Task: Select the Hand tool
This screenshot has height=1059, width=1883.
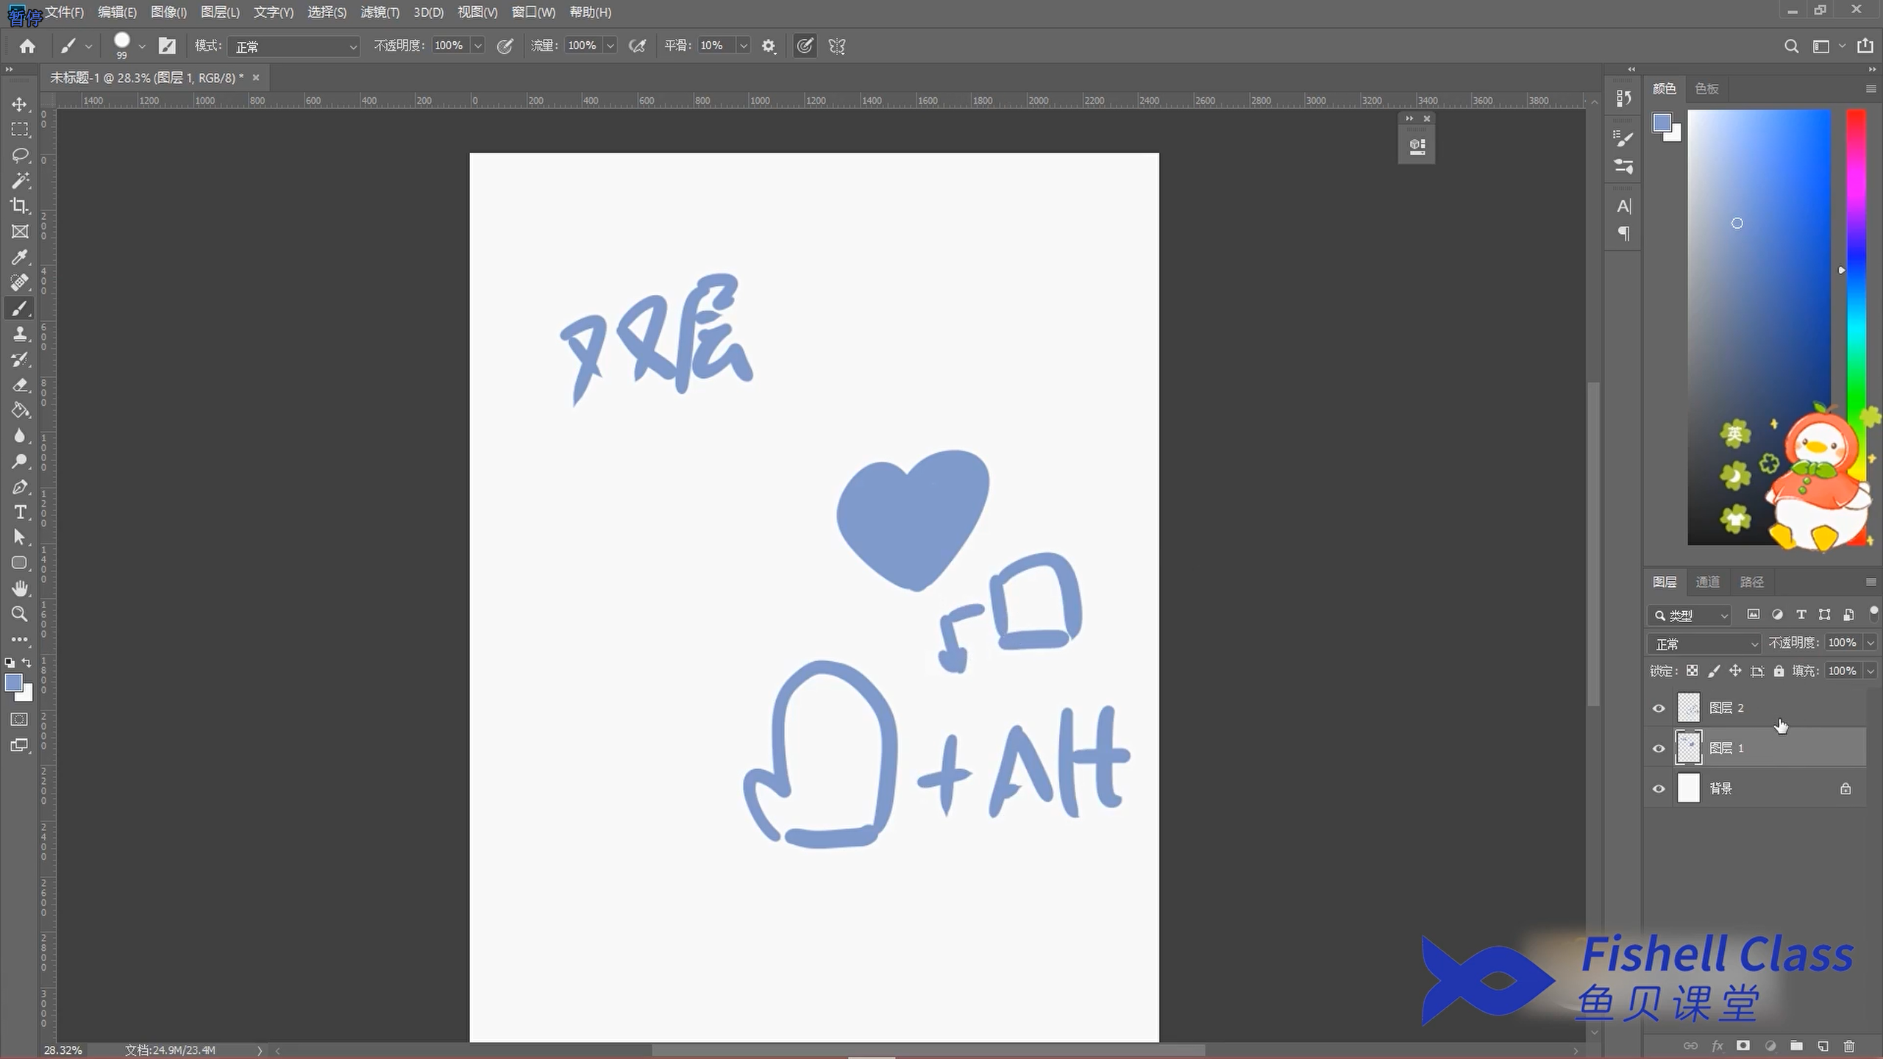Action: click(x=20, y=588)
